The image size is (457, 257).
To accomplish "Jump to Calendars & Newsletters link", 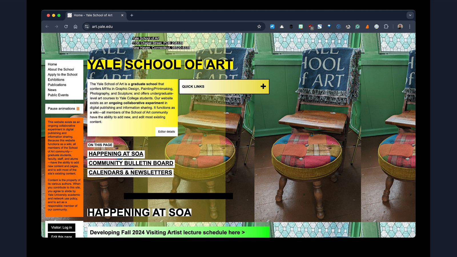I will [x=130, y=173].
